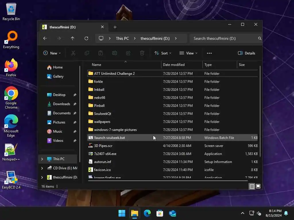
Task: Click the Rename icon in toolbar
Action: [114, 53]
